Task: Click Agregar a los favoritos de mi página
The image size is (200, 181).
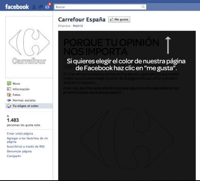Action: click(x=27, y=140)
